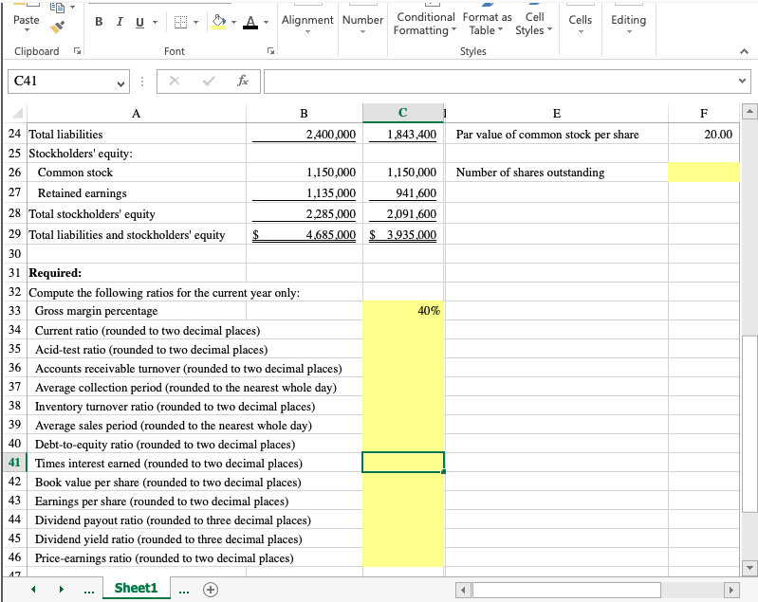Select row 41 header
This screenshot has height=602, width=758.
click(x=15, y=463)
